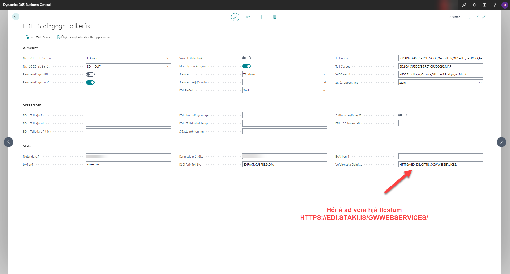Expand Nr. röð EDI skráar inn dropdown
Image resolution: width=510 pixels, height=274 pixels.
click(x=168, y=58)
